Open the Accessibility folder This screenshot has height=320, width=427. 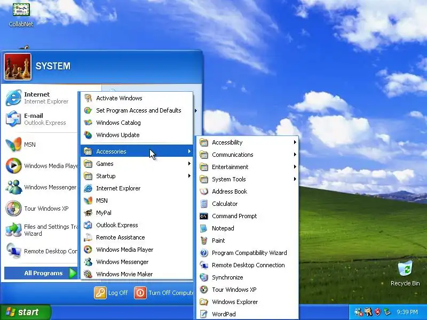point(247,142)
